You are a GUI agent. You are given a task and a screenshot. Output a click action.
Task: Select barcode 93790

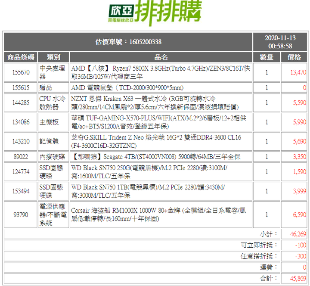[21, 215]
